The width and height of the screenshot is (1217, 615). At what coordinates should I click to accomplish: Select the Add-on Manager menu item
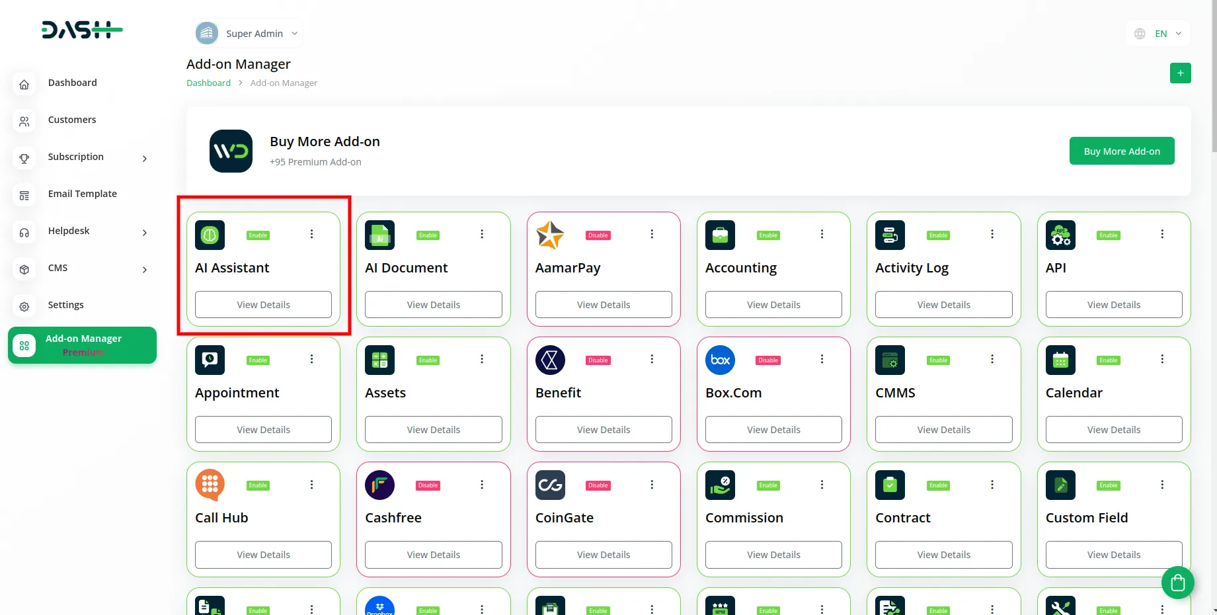[82, 345]
